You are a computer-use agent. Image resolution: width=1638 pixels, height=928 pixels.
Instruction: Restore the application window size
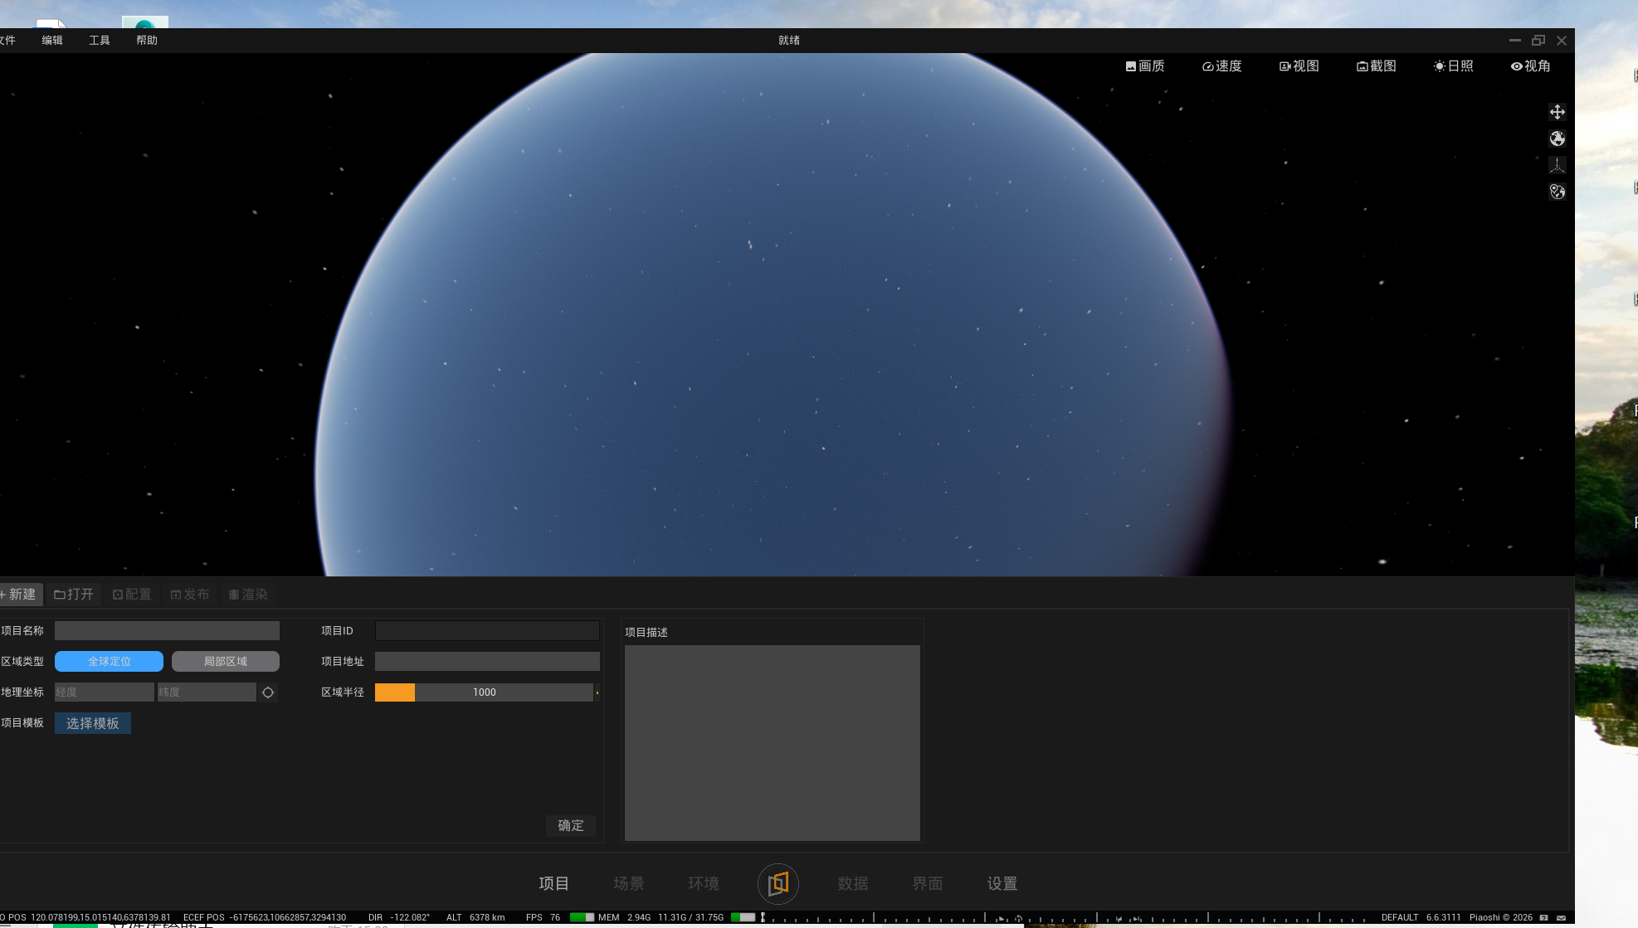[x=1538, y=41]
